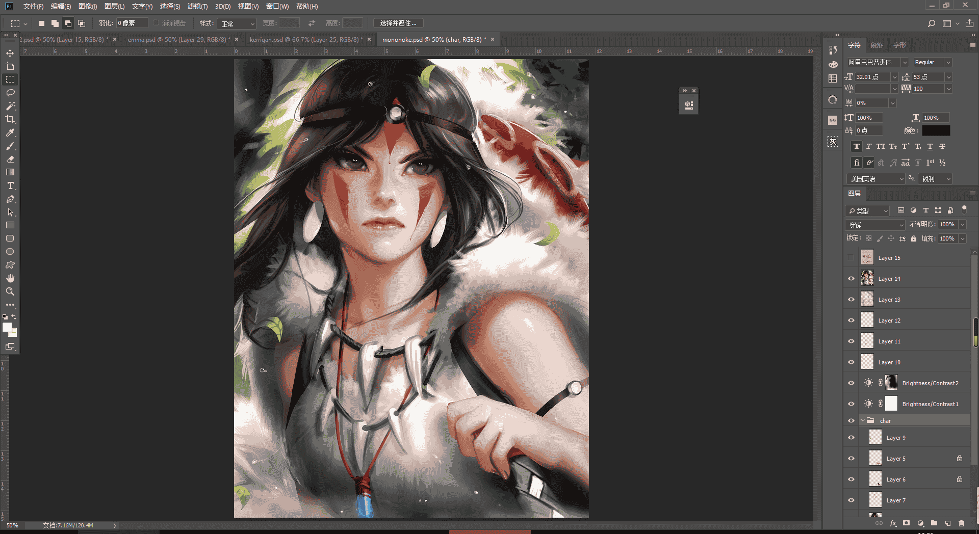Screen dimensions: 979x534
Task: Click the foreground color swatch
Action: (x=7, y=327)
